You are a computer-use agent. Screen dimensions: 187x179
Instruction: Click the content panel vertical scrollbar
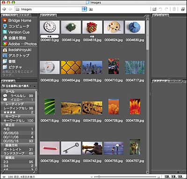pos(148,35)
